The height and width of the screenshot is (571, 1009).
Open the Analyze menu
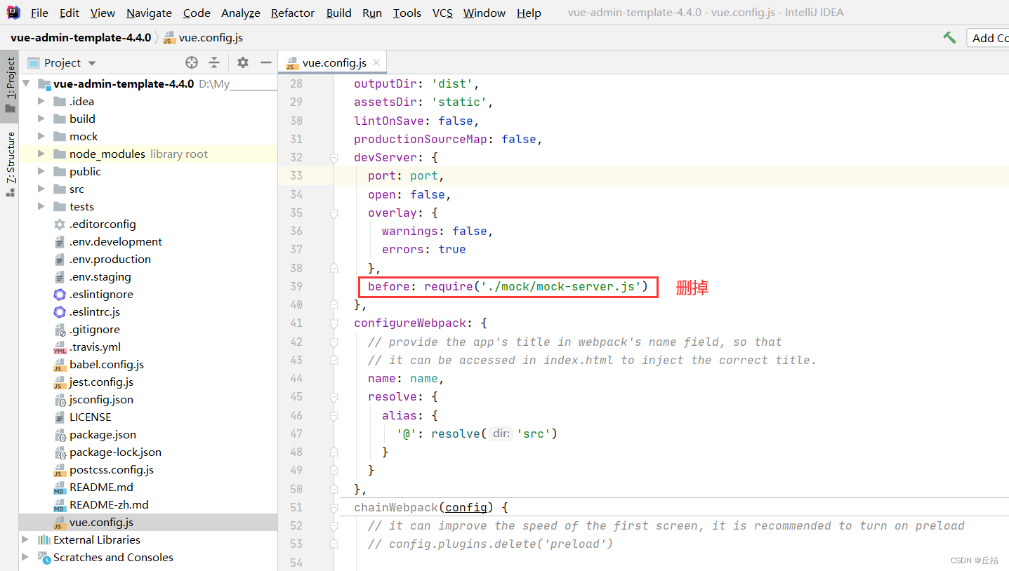(x=241, y=13)
